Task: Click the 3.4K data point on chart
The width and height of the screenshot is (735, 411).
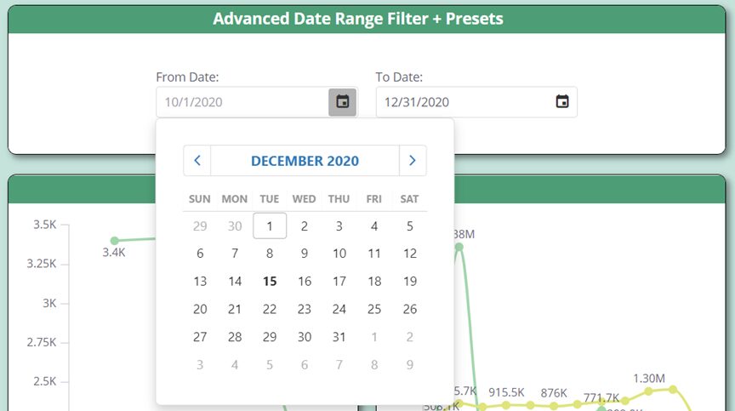Action: coord(115,241)
